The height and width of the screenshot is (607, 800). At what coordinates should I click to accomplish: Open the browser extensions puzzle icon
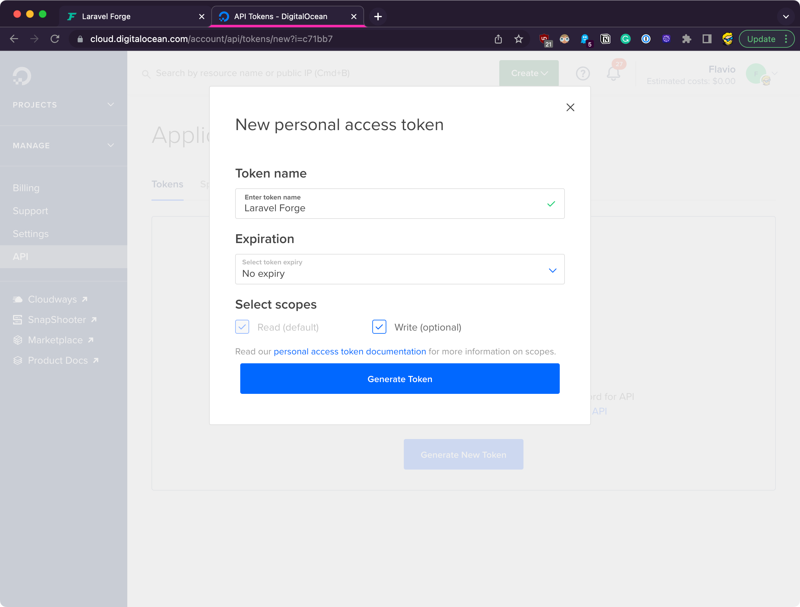click(686, 39)
